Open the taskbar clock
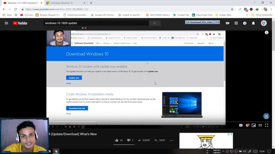 click(262, 151)
